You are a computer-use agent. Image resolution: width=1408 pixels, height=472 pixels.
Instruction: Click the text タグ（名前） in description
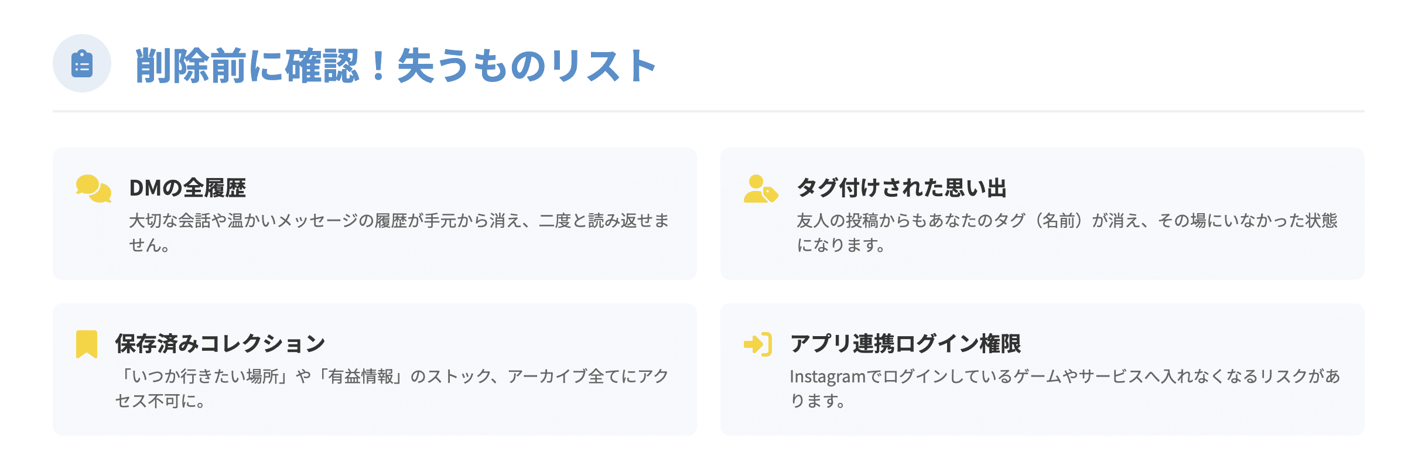pyautogui.click(x=1039, y=221)
